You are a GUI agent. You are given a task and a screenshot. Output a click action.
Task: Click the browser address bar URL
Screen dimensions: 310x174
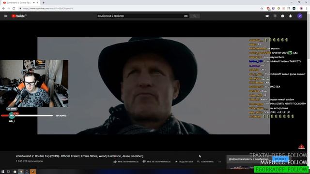(48, 9)
